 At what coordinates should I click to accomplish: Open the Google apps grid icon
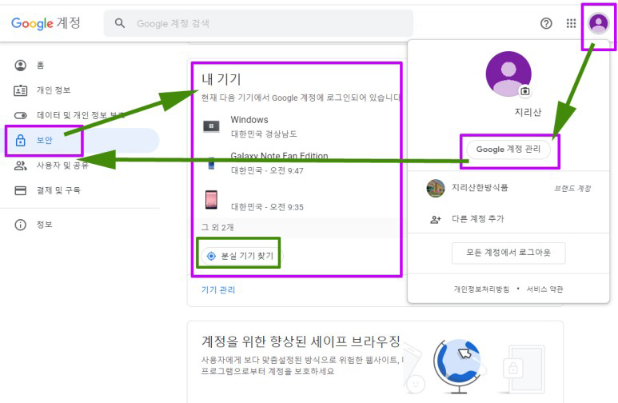click(571, 24)
